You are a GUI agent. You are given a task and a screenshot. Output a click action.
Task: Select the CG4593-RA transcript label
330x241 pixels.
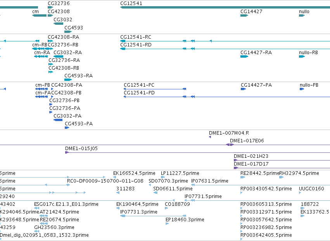(x=78, y=76)
